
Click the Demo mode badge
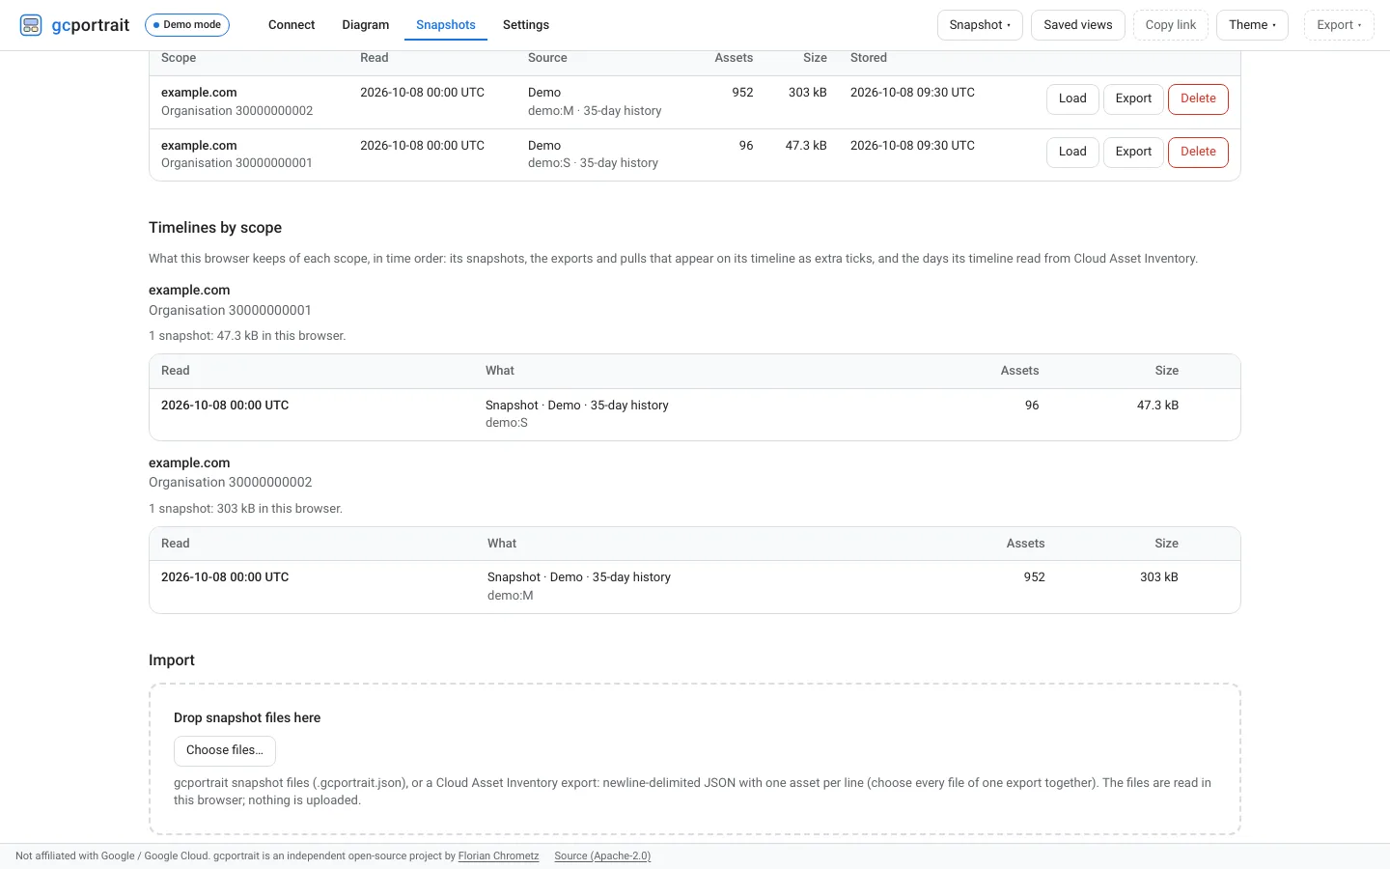pos(187,25)
